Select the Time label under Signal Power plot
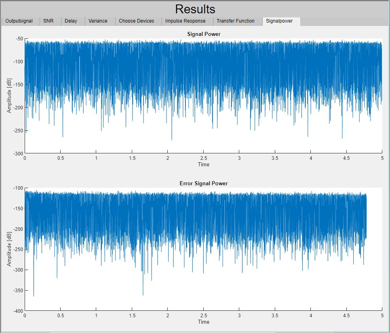This screenshot has width=390, height=333. [x=204, y=164]
